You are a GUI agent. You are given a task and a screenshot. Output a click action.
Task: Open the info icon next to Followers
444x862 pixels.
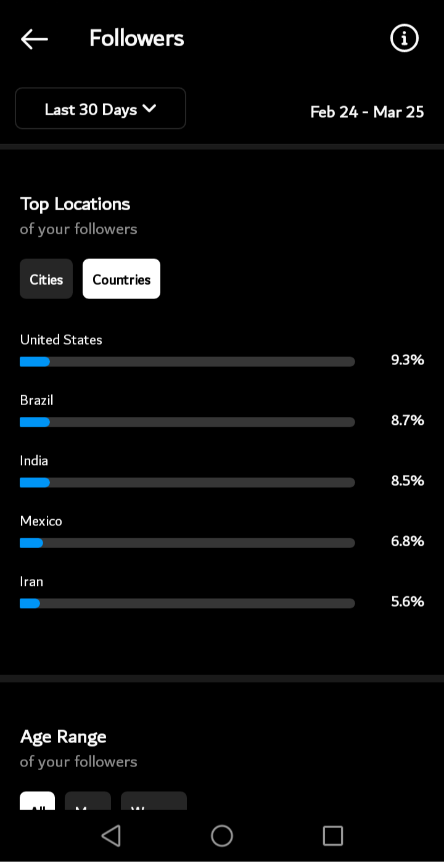pos(405,38)
